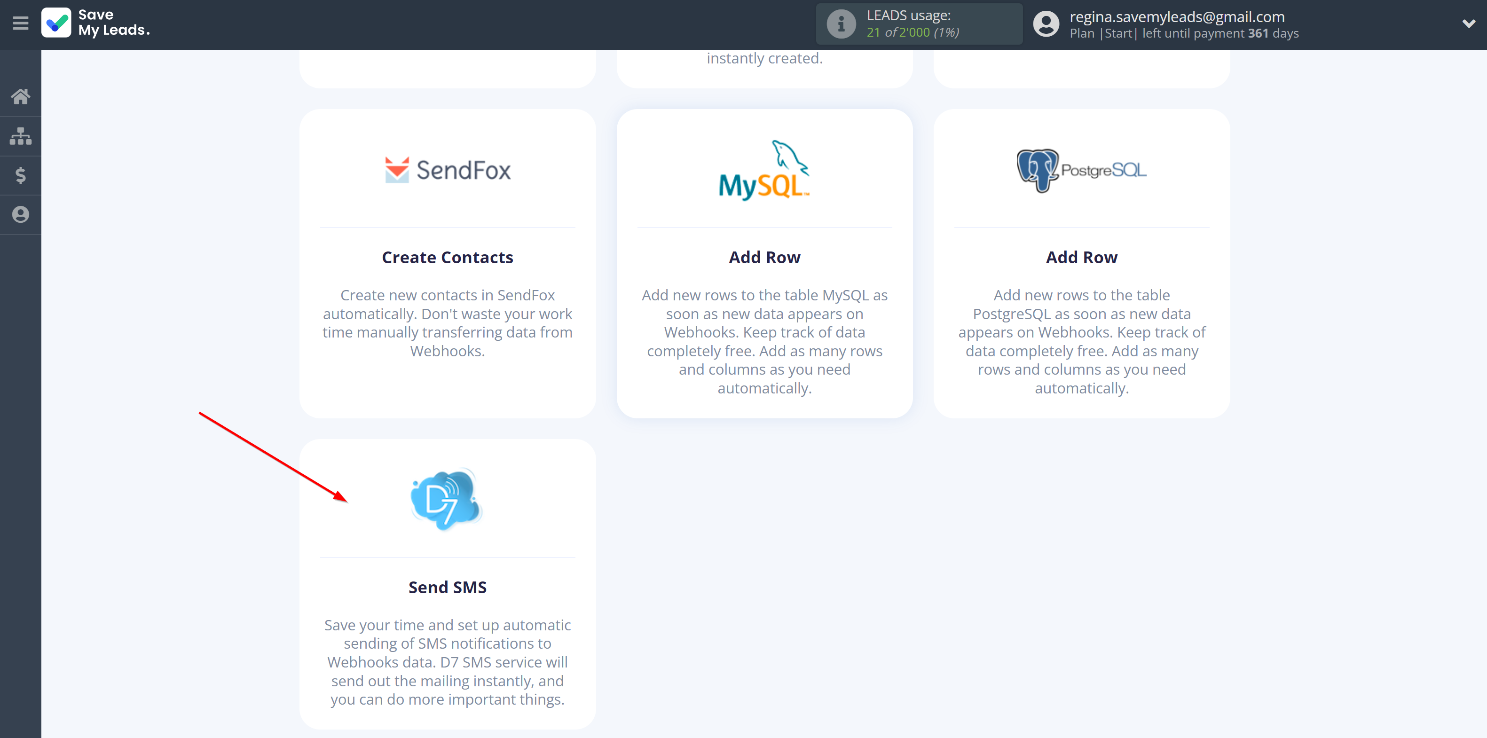Click the MySQL card description

(x=764, y=342)
